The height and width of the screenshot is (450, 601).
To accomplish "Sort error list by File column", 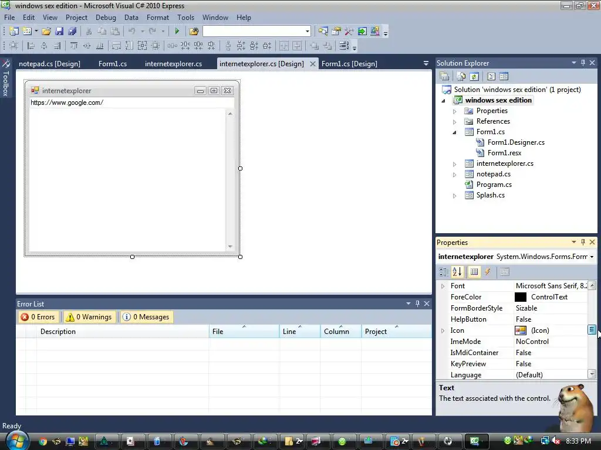I will 244,332.
